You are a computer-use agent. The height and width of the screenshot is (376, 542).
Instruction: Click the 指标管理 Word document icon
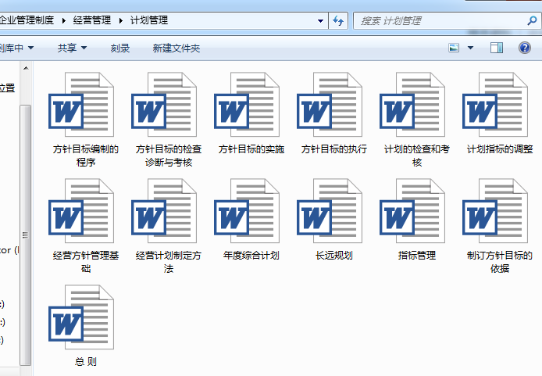(x=412, y=210)
